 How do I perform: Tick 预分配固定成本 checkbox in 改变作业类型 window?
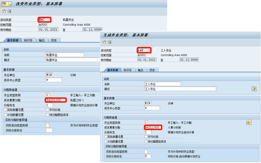(x=47, y=115)
